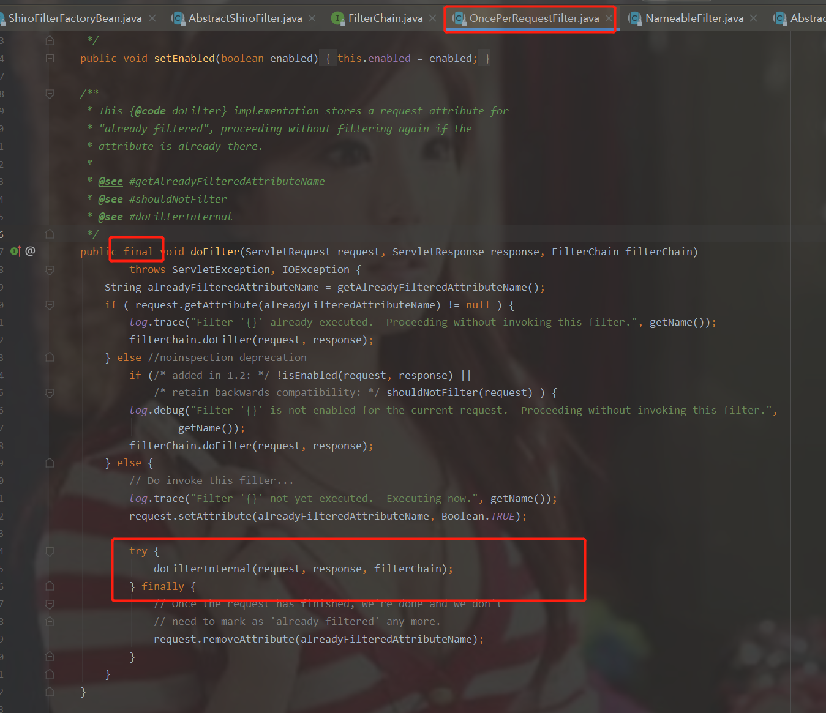Click 'request.setAttribute' statement
The height and width of the screenshot is (713, 826).
[x=328, y=516]
